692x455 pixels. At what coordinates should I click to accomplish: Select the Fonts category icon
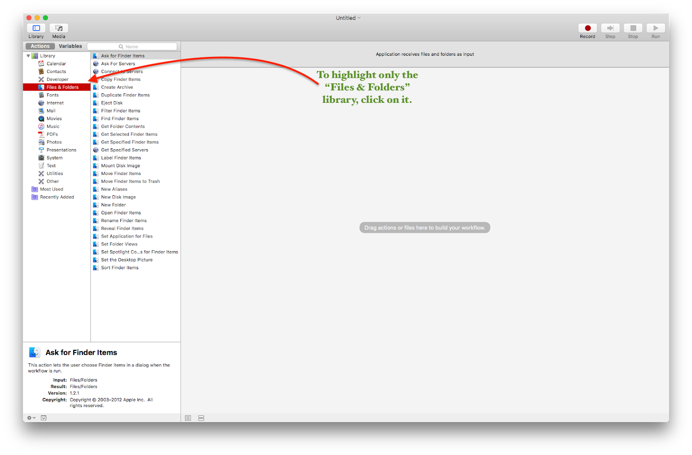[41, 95]
